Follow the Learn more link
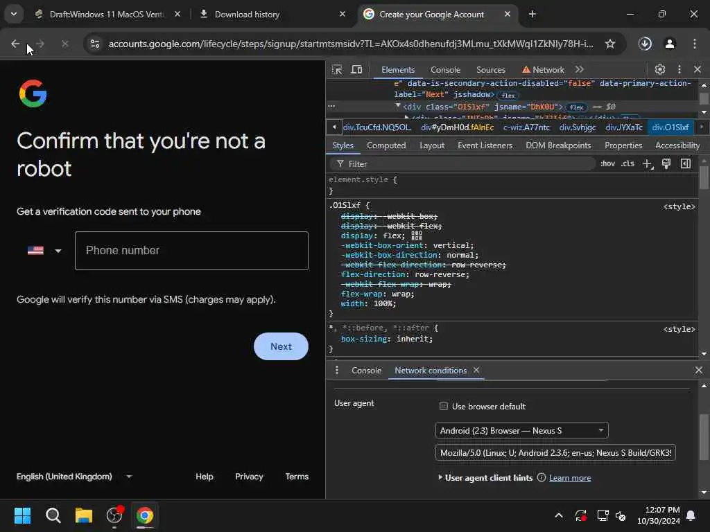The height and width of the screenshot is (532, 710). pos(570,478)
